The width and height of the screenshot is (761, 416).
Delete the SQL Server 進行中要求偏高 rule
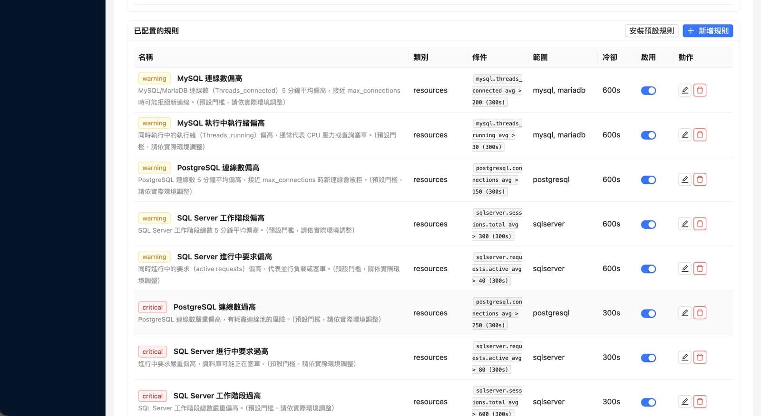click(700, 268)
